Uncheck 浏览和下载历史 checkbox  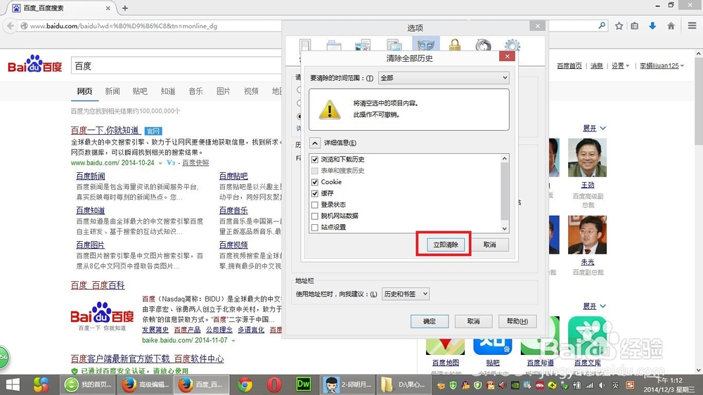pyautogui.click(x=315, y=160)
